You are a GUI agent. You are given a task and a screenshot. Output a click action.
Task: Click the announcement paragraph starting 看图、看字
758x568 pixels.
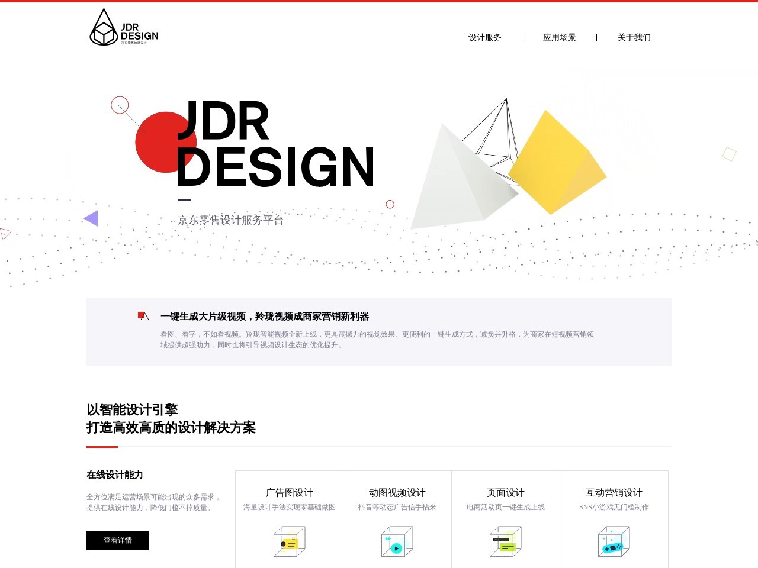[x=377, y=340]
